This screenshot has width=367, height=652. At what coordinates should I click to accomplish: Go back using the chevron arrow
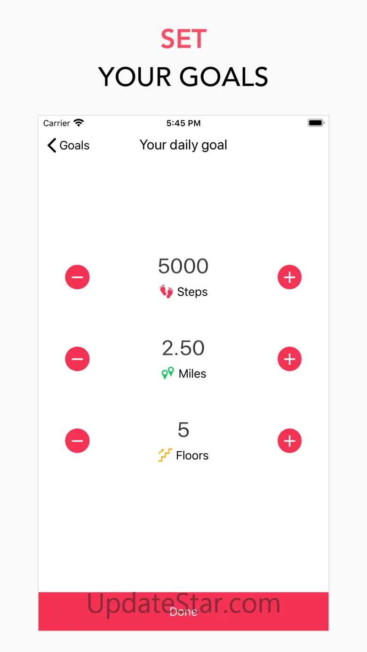click(52, 145)
